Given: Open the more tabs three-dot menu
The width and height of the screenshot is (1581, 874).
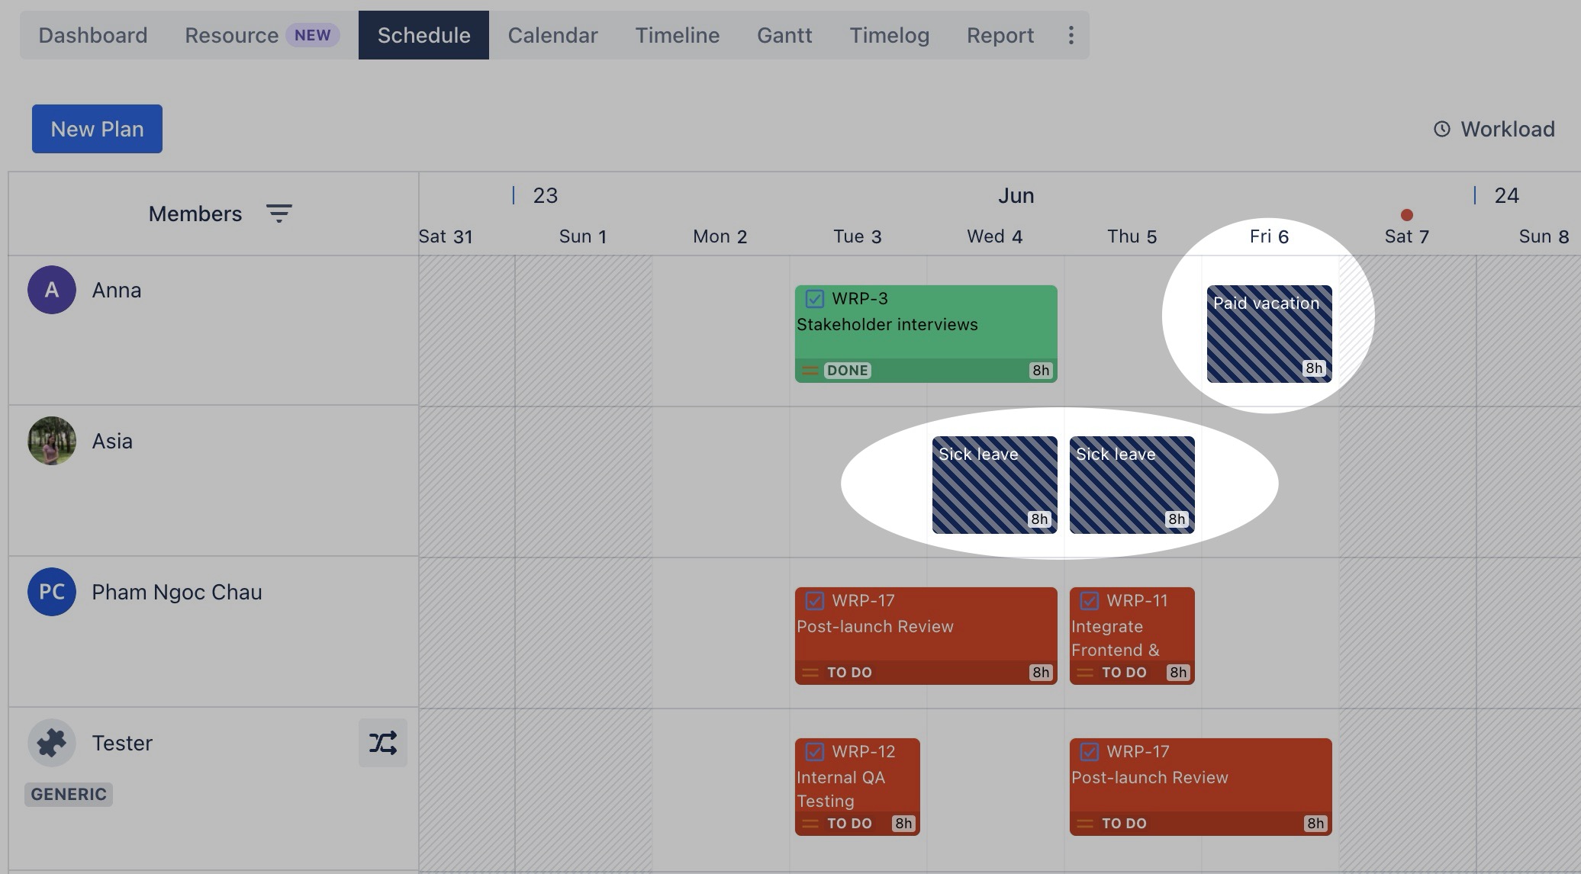Looking at the screenshot, I should 1071,35.
